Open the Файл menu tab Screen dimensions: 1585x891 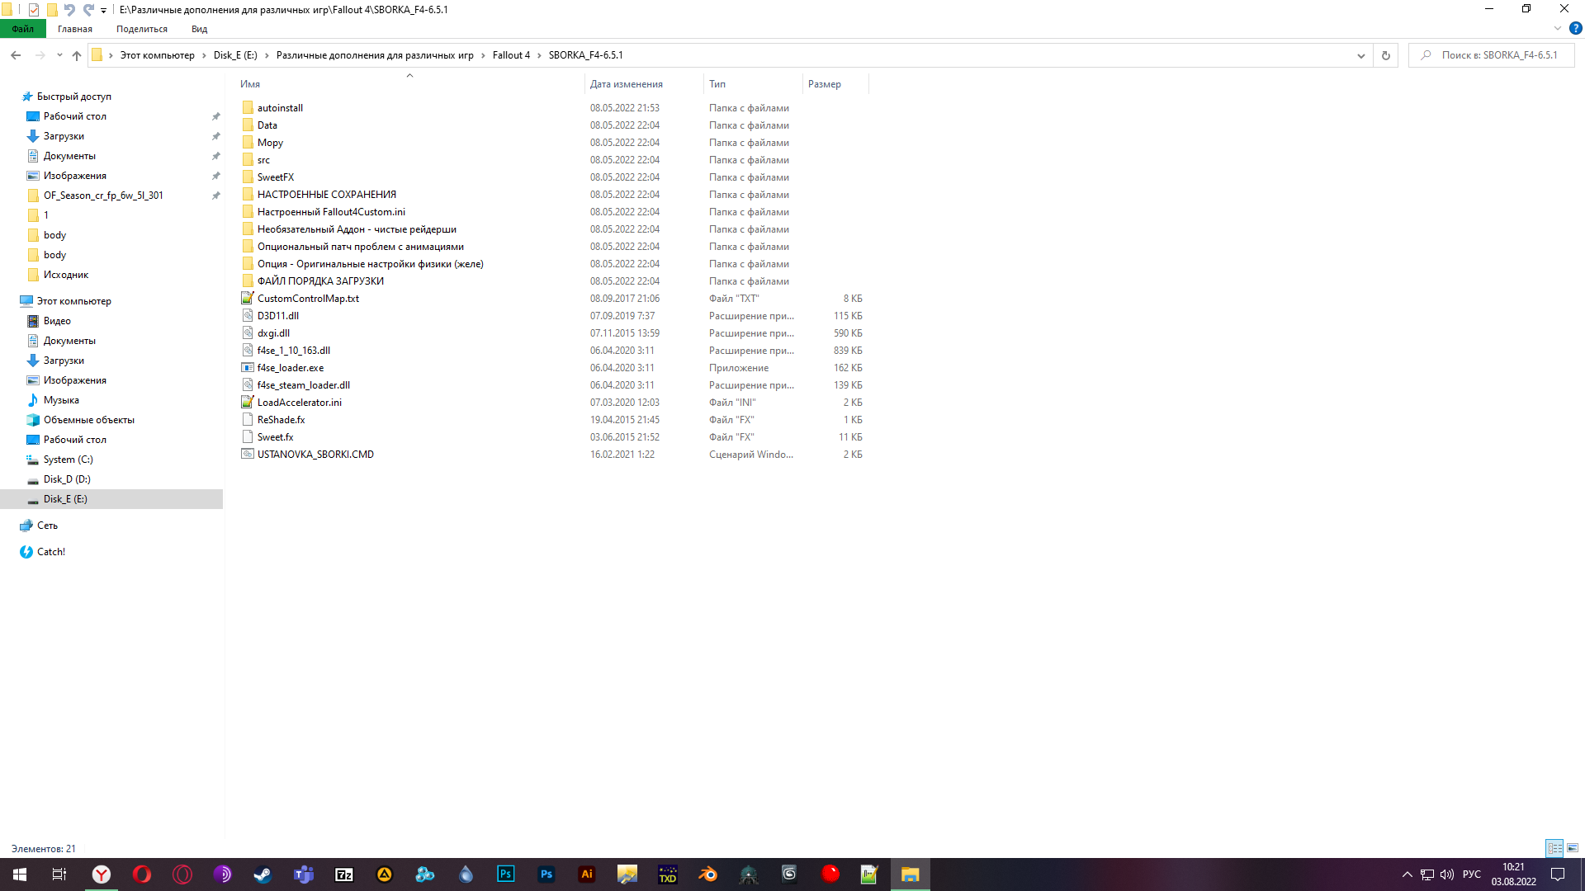coord(23,29)
